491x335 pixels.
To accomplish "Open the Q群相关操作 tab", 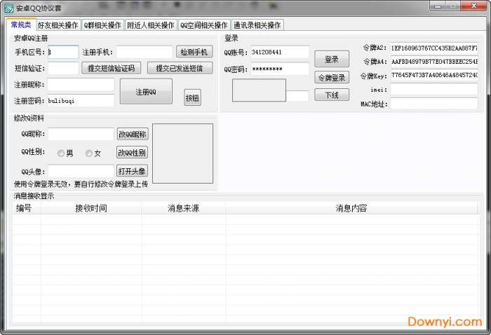I will pyautogui.click(x=102, y=25).
